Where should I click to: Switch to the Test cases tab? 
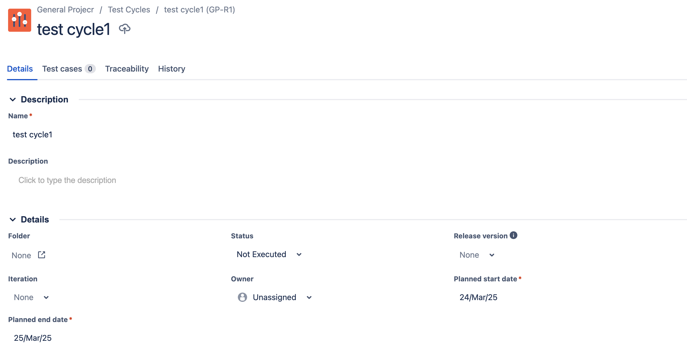coord(62,69)
